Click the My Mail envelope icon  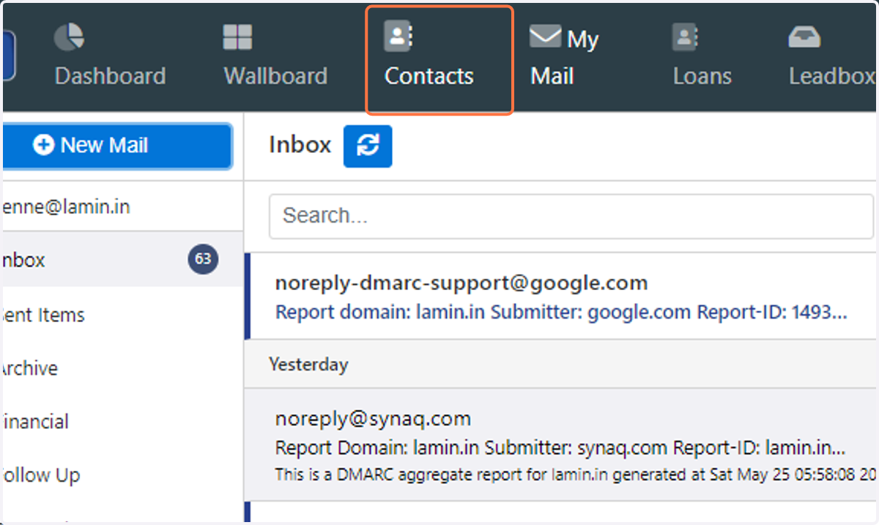point(545,37)
